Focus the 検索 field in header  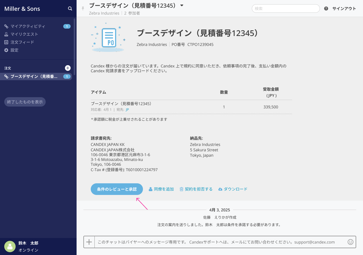(x=286, y=8)
